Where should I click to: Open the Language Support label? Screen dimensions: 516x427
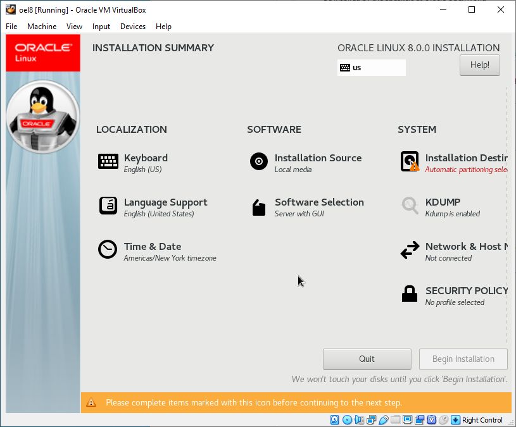(165, 202)
